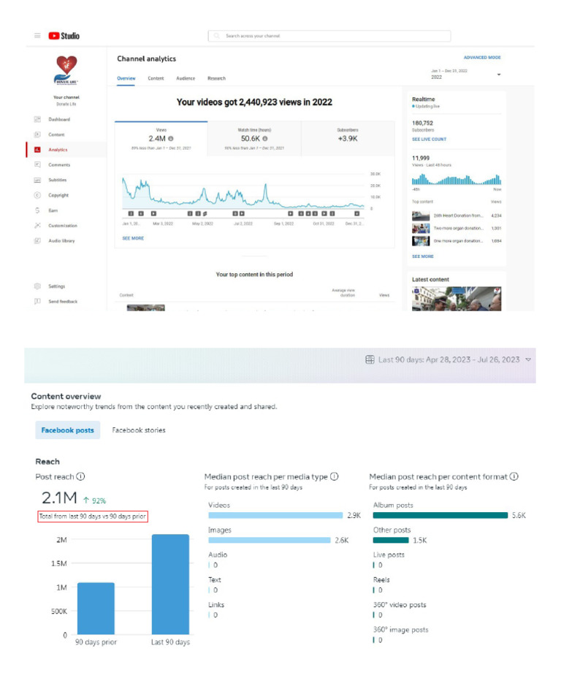
Task: Switch to the Audience tab
Action: (x=186, y=79)
